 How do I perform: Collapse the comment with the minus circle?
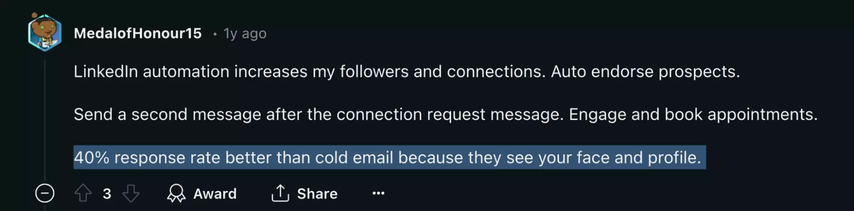click(x=45, y=193)
